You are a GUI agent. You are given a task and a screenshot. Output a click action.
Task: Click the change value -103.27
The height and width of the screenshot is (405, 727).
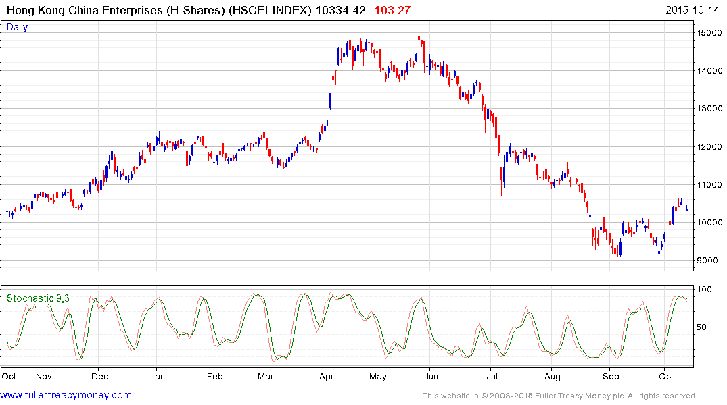tap(390, 10)
